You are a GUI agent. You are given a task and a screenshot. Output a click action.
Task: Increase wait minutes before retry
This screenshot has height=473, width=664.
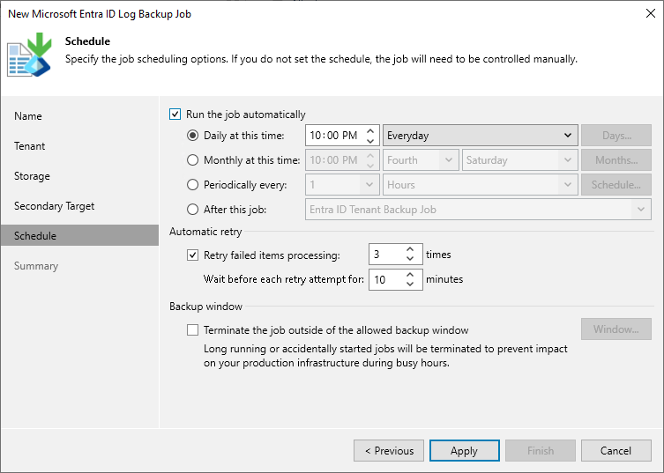pyautogui.click(x=410, y=275)
